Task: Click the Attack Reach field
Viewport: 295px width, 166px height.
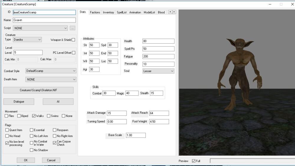Action: [159, 113]
